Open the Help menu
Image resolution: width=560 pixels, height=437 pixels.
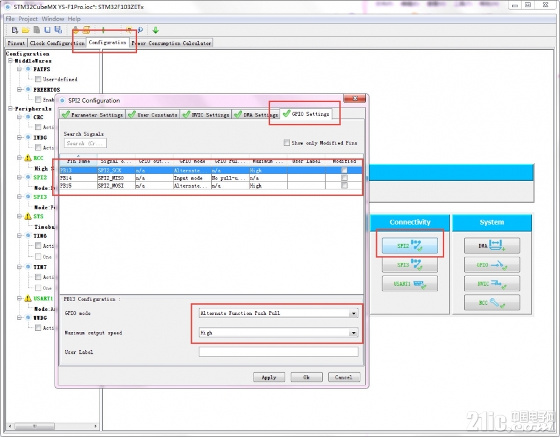74,19
